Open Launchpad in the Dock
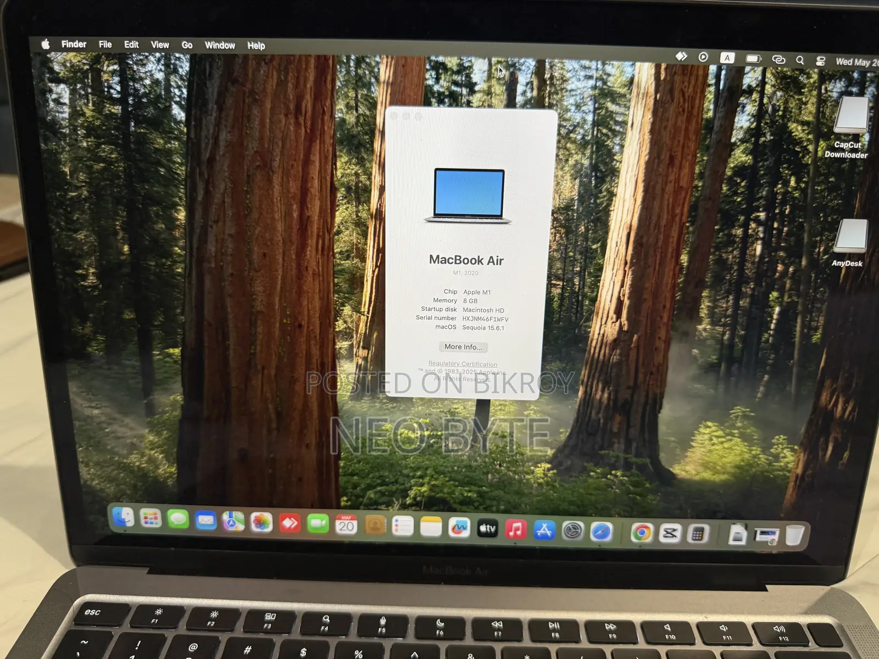Viewport: 879px width, 659px height. pos(151,518)
